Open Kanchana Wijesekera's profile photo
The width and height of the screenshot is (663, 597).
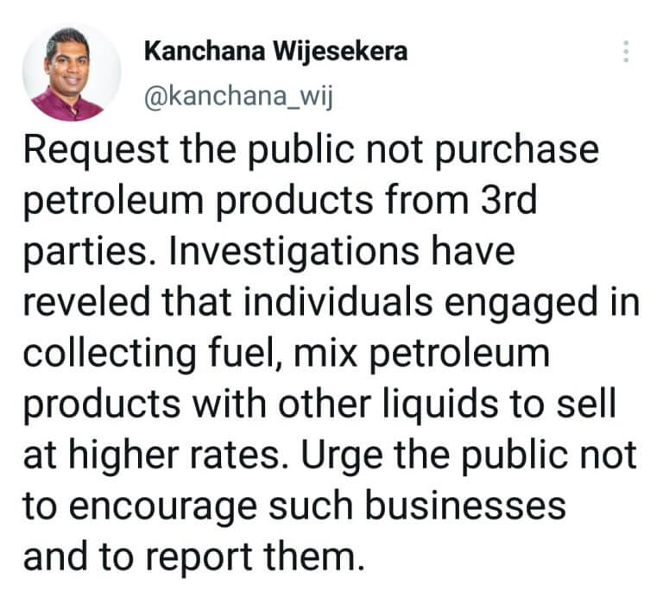[72, 73]
